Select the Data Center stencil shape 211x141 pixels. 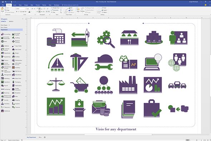tap(17, 50)
